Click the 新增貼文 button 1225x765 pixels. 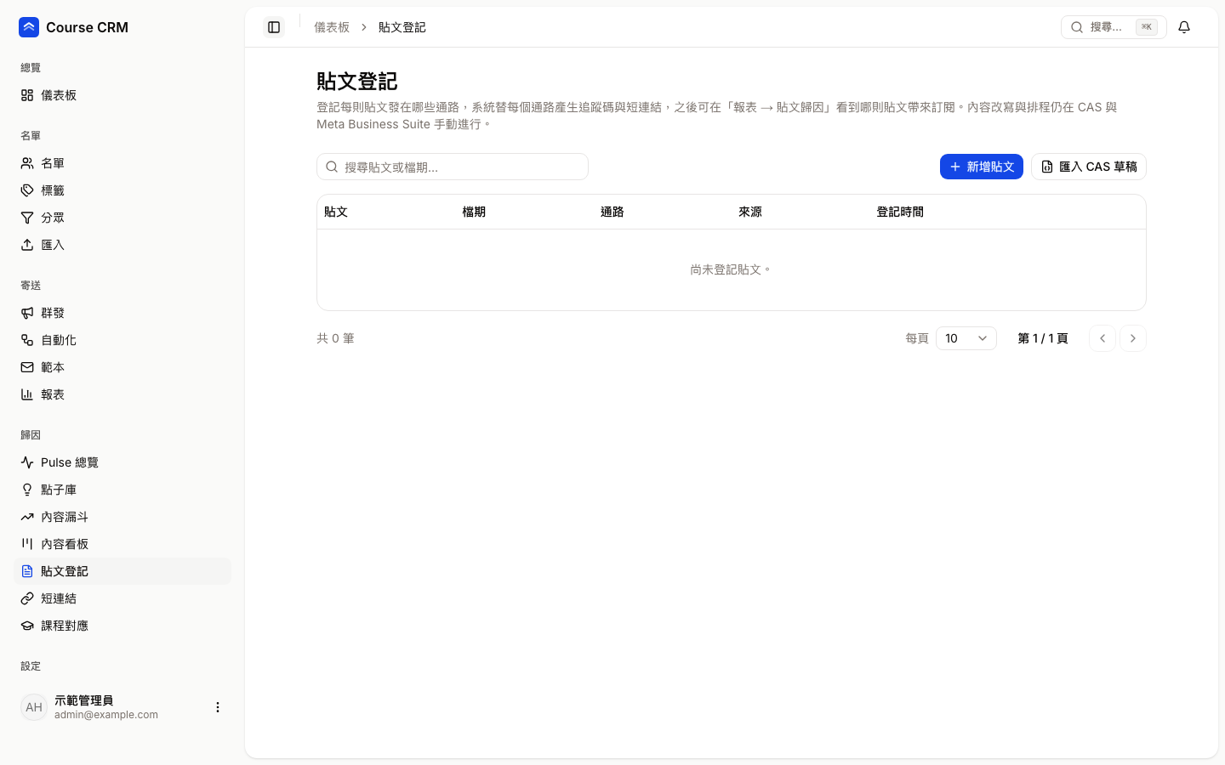click(981, 167)
